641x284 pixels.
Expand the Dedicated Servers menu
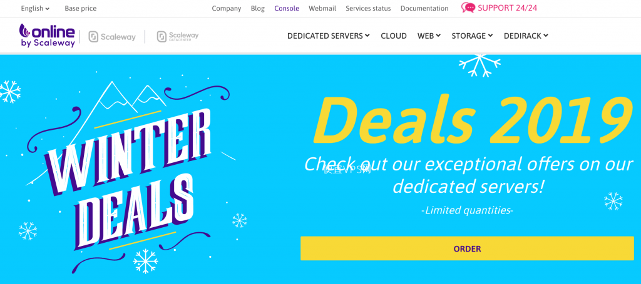coord(329,36)
